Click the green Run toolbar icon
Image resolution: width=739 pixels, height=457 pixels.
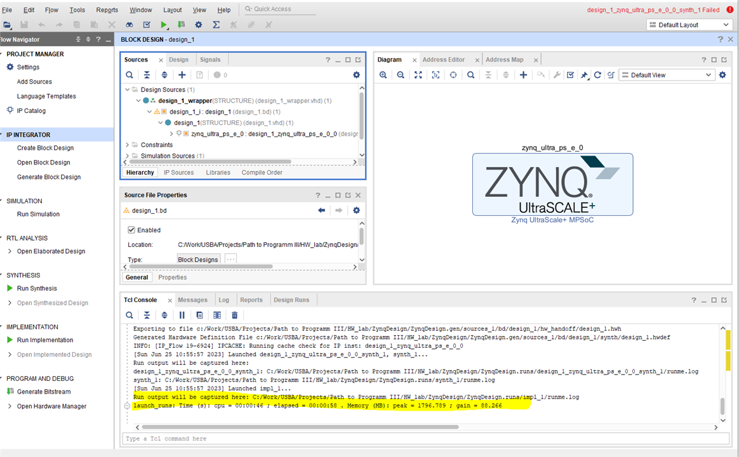tap(164, 25)
